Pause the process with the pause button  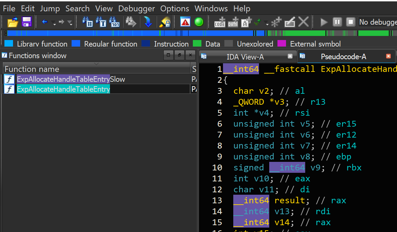[337, 22]
